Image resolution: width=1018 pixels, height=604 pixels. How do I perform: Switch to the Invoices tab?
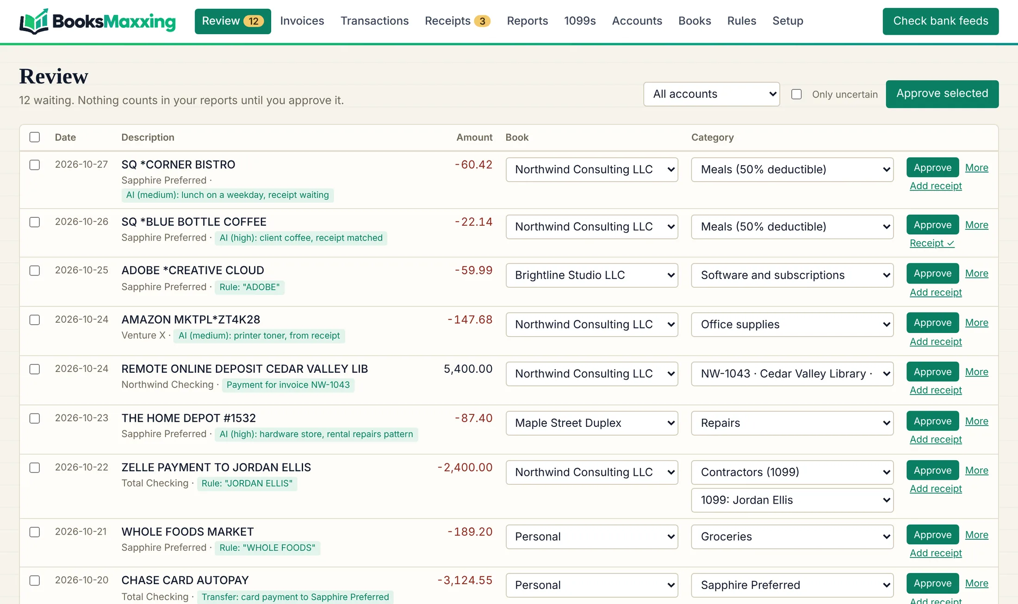click(302, 21)
